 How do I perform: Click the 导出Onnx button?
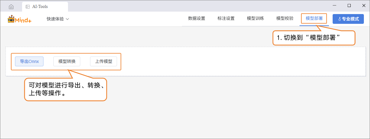[x=29, y=61]
